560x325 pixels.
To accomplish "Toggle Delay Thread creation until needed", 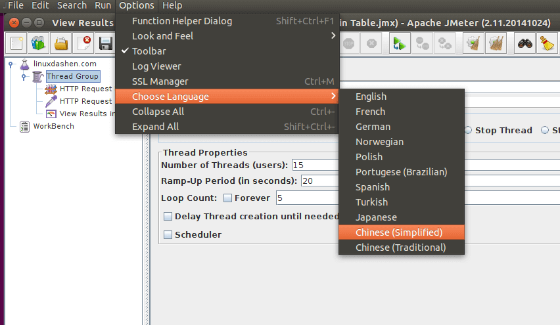I will [168, 216].
